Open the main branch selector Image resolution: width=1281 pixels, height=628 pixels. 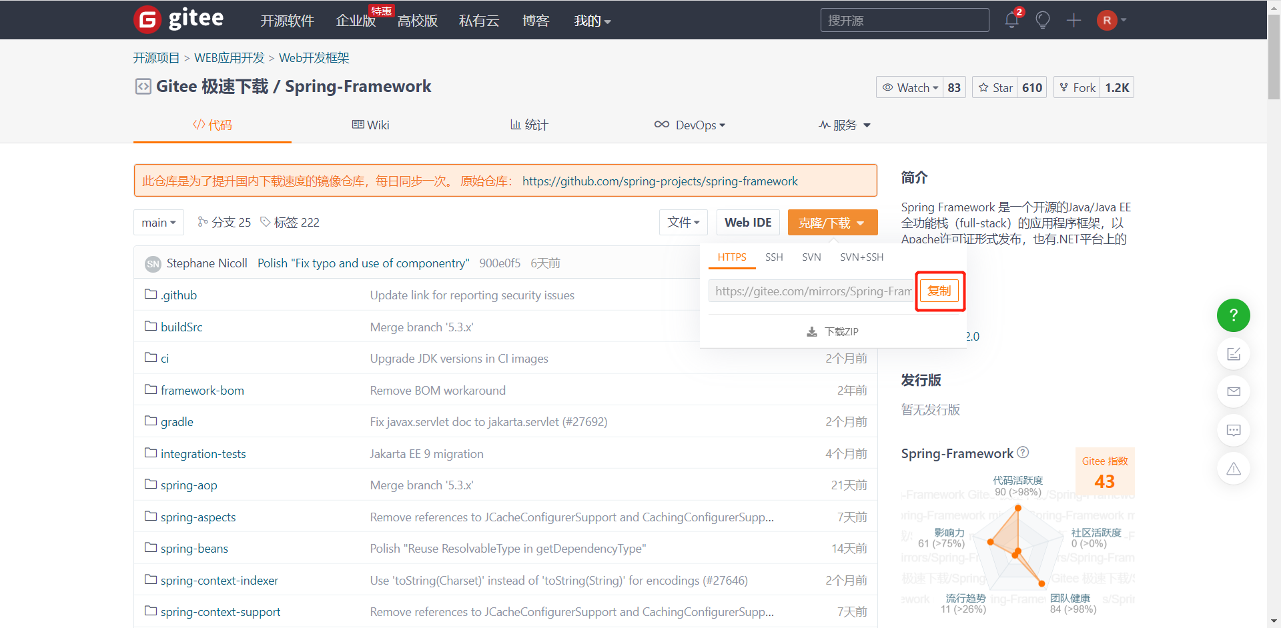159,223
